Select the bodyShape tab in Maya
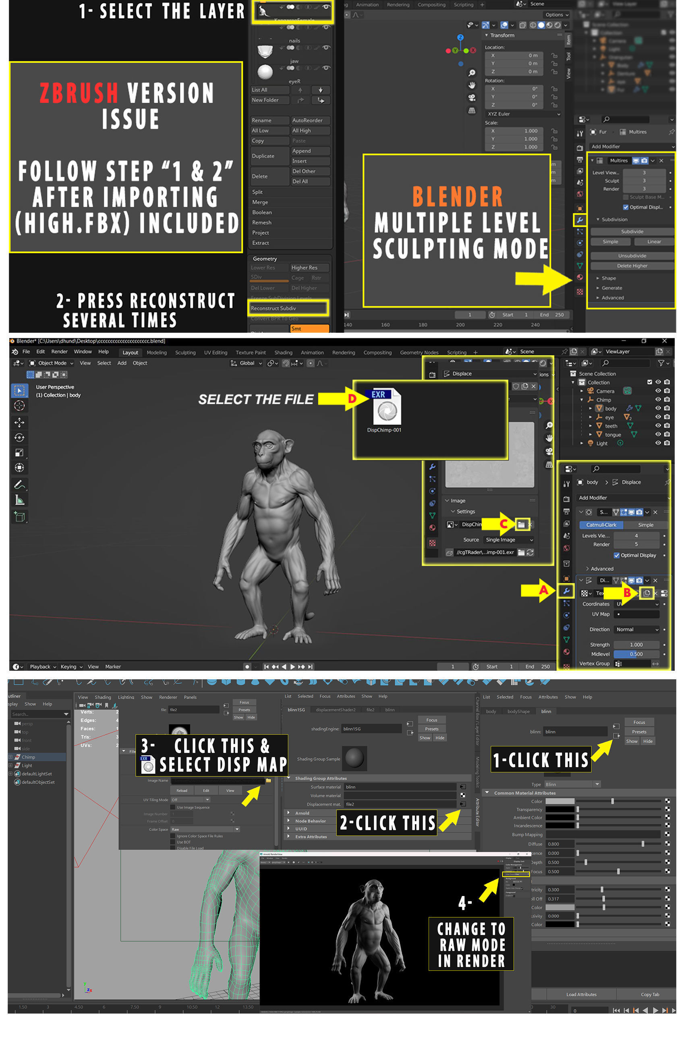The width and height of the screenshot is (684, 1041). [518, 711]
